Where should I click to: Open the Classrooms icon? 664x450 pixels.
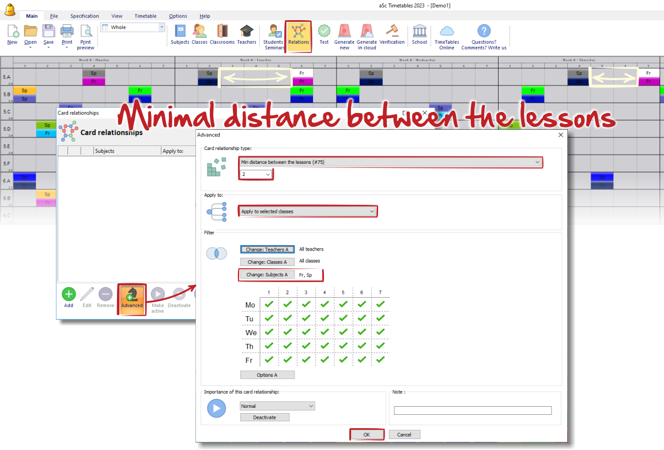[x=222, y=32]
